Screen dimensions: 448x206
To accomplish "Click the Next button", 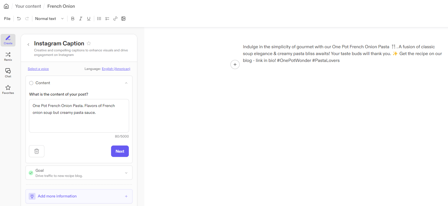I will 120,151.
